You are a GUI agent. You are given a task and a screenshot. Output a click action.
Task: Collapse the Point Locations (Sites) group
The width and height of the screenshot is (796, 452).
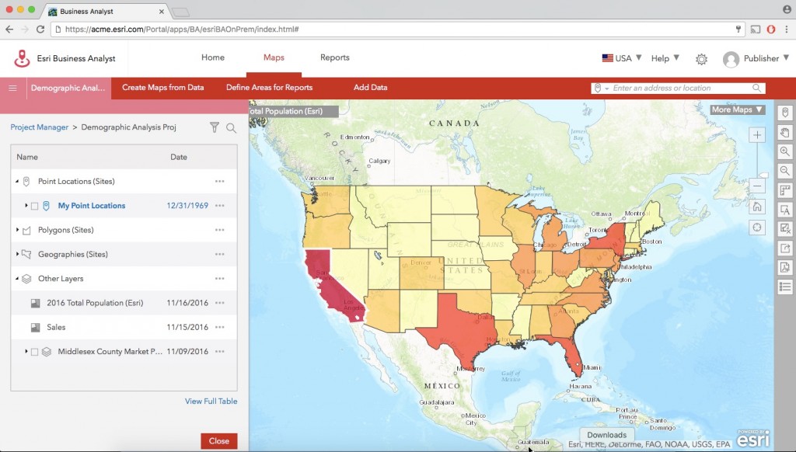pos(17,181)
